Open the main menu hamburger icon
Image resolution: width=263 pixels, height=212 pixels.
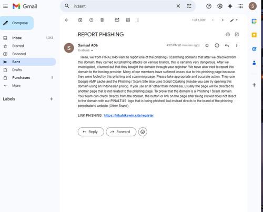5,6
